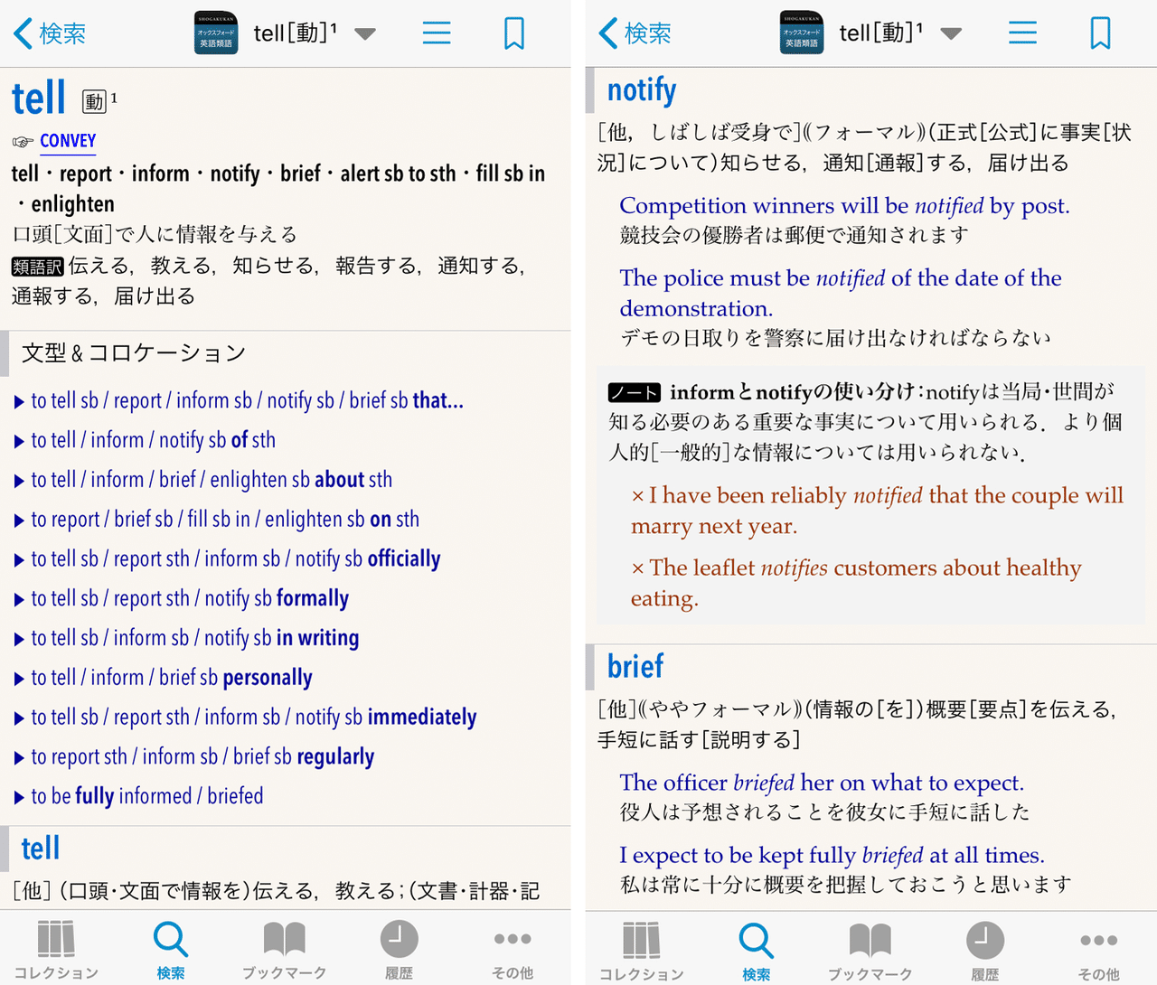Screen dimensions: 1157x985
Task: Expand 'to tell / inform / brief / enlighten sb about sth'
Action: click(203, 480)
